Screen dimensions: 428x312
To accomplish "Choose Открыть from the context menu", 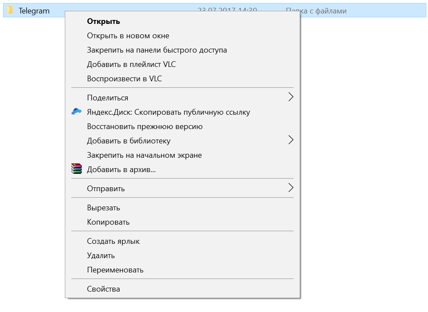I will 104,21.
